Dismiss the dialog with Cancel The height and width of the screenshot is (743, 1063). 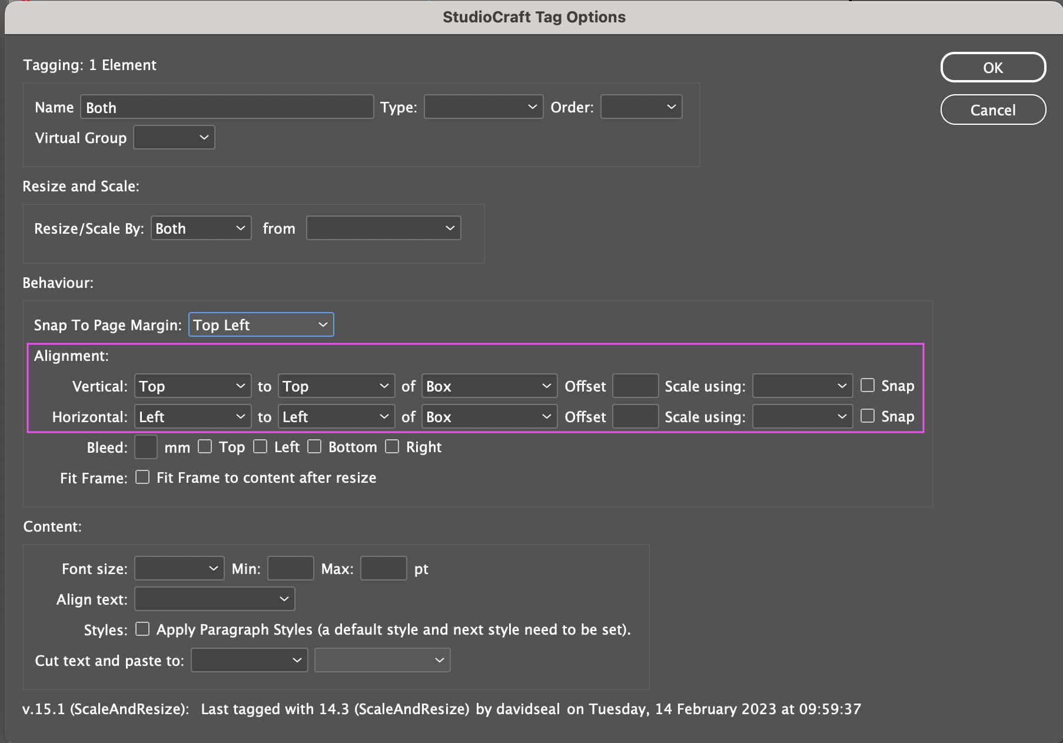coord(993,110)
